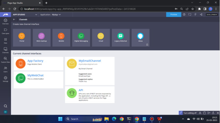
Task: Click the clipboard icon in edit toolbar
Action: [x=204, y=113]
